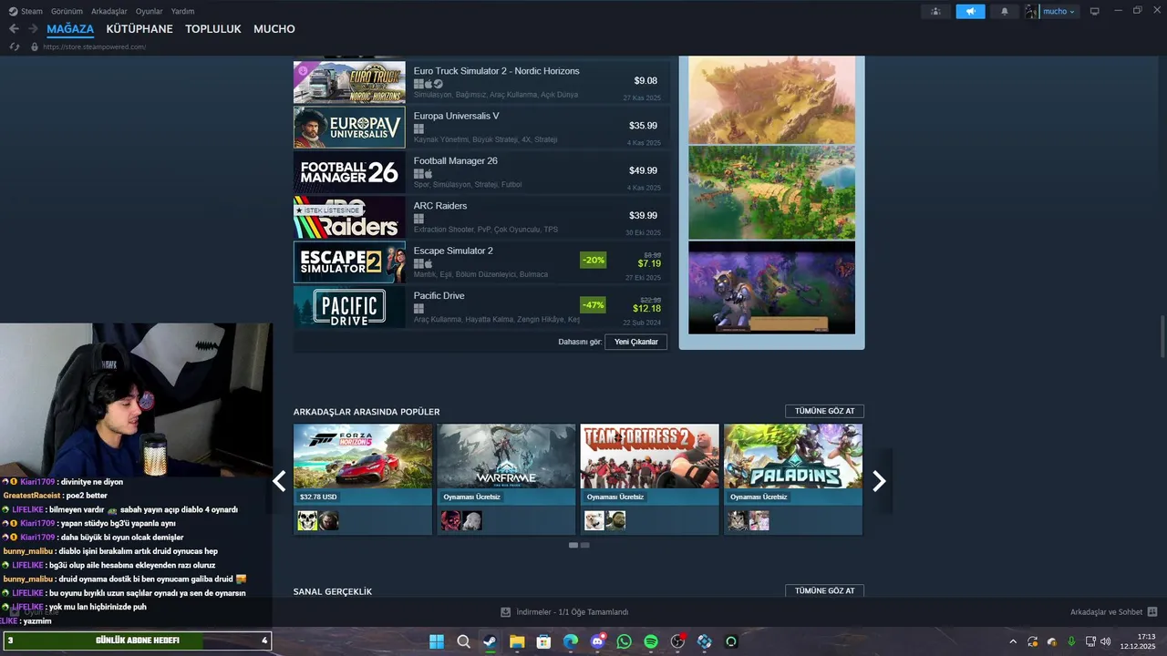The image size is (1167, 656).
Task: Click the mucho profile avatar
Action: tap(1032, 11)
